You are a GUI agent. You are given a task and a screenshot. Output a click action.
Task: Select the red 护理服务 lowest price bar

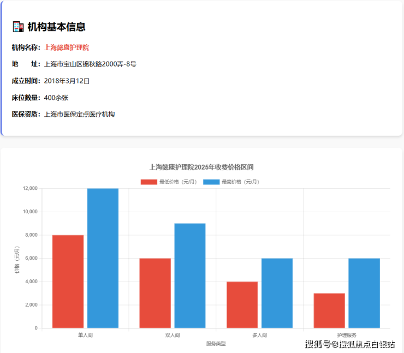coord(329,310)
